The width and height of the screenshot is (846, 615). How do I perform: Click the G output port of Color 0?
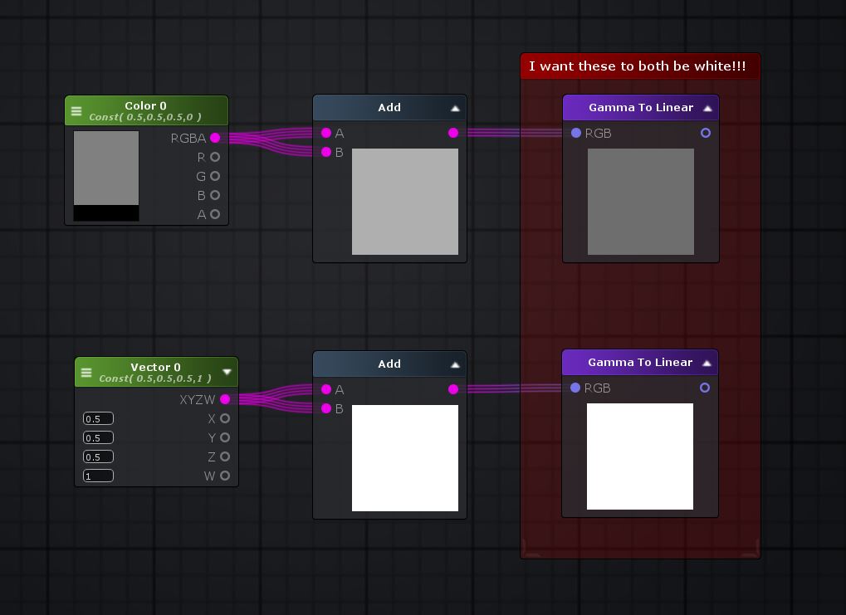(x=215, y=176)
